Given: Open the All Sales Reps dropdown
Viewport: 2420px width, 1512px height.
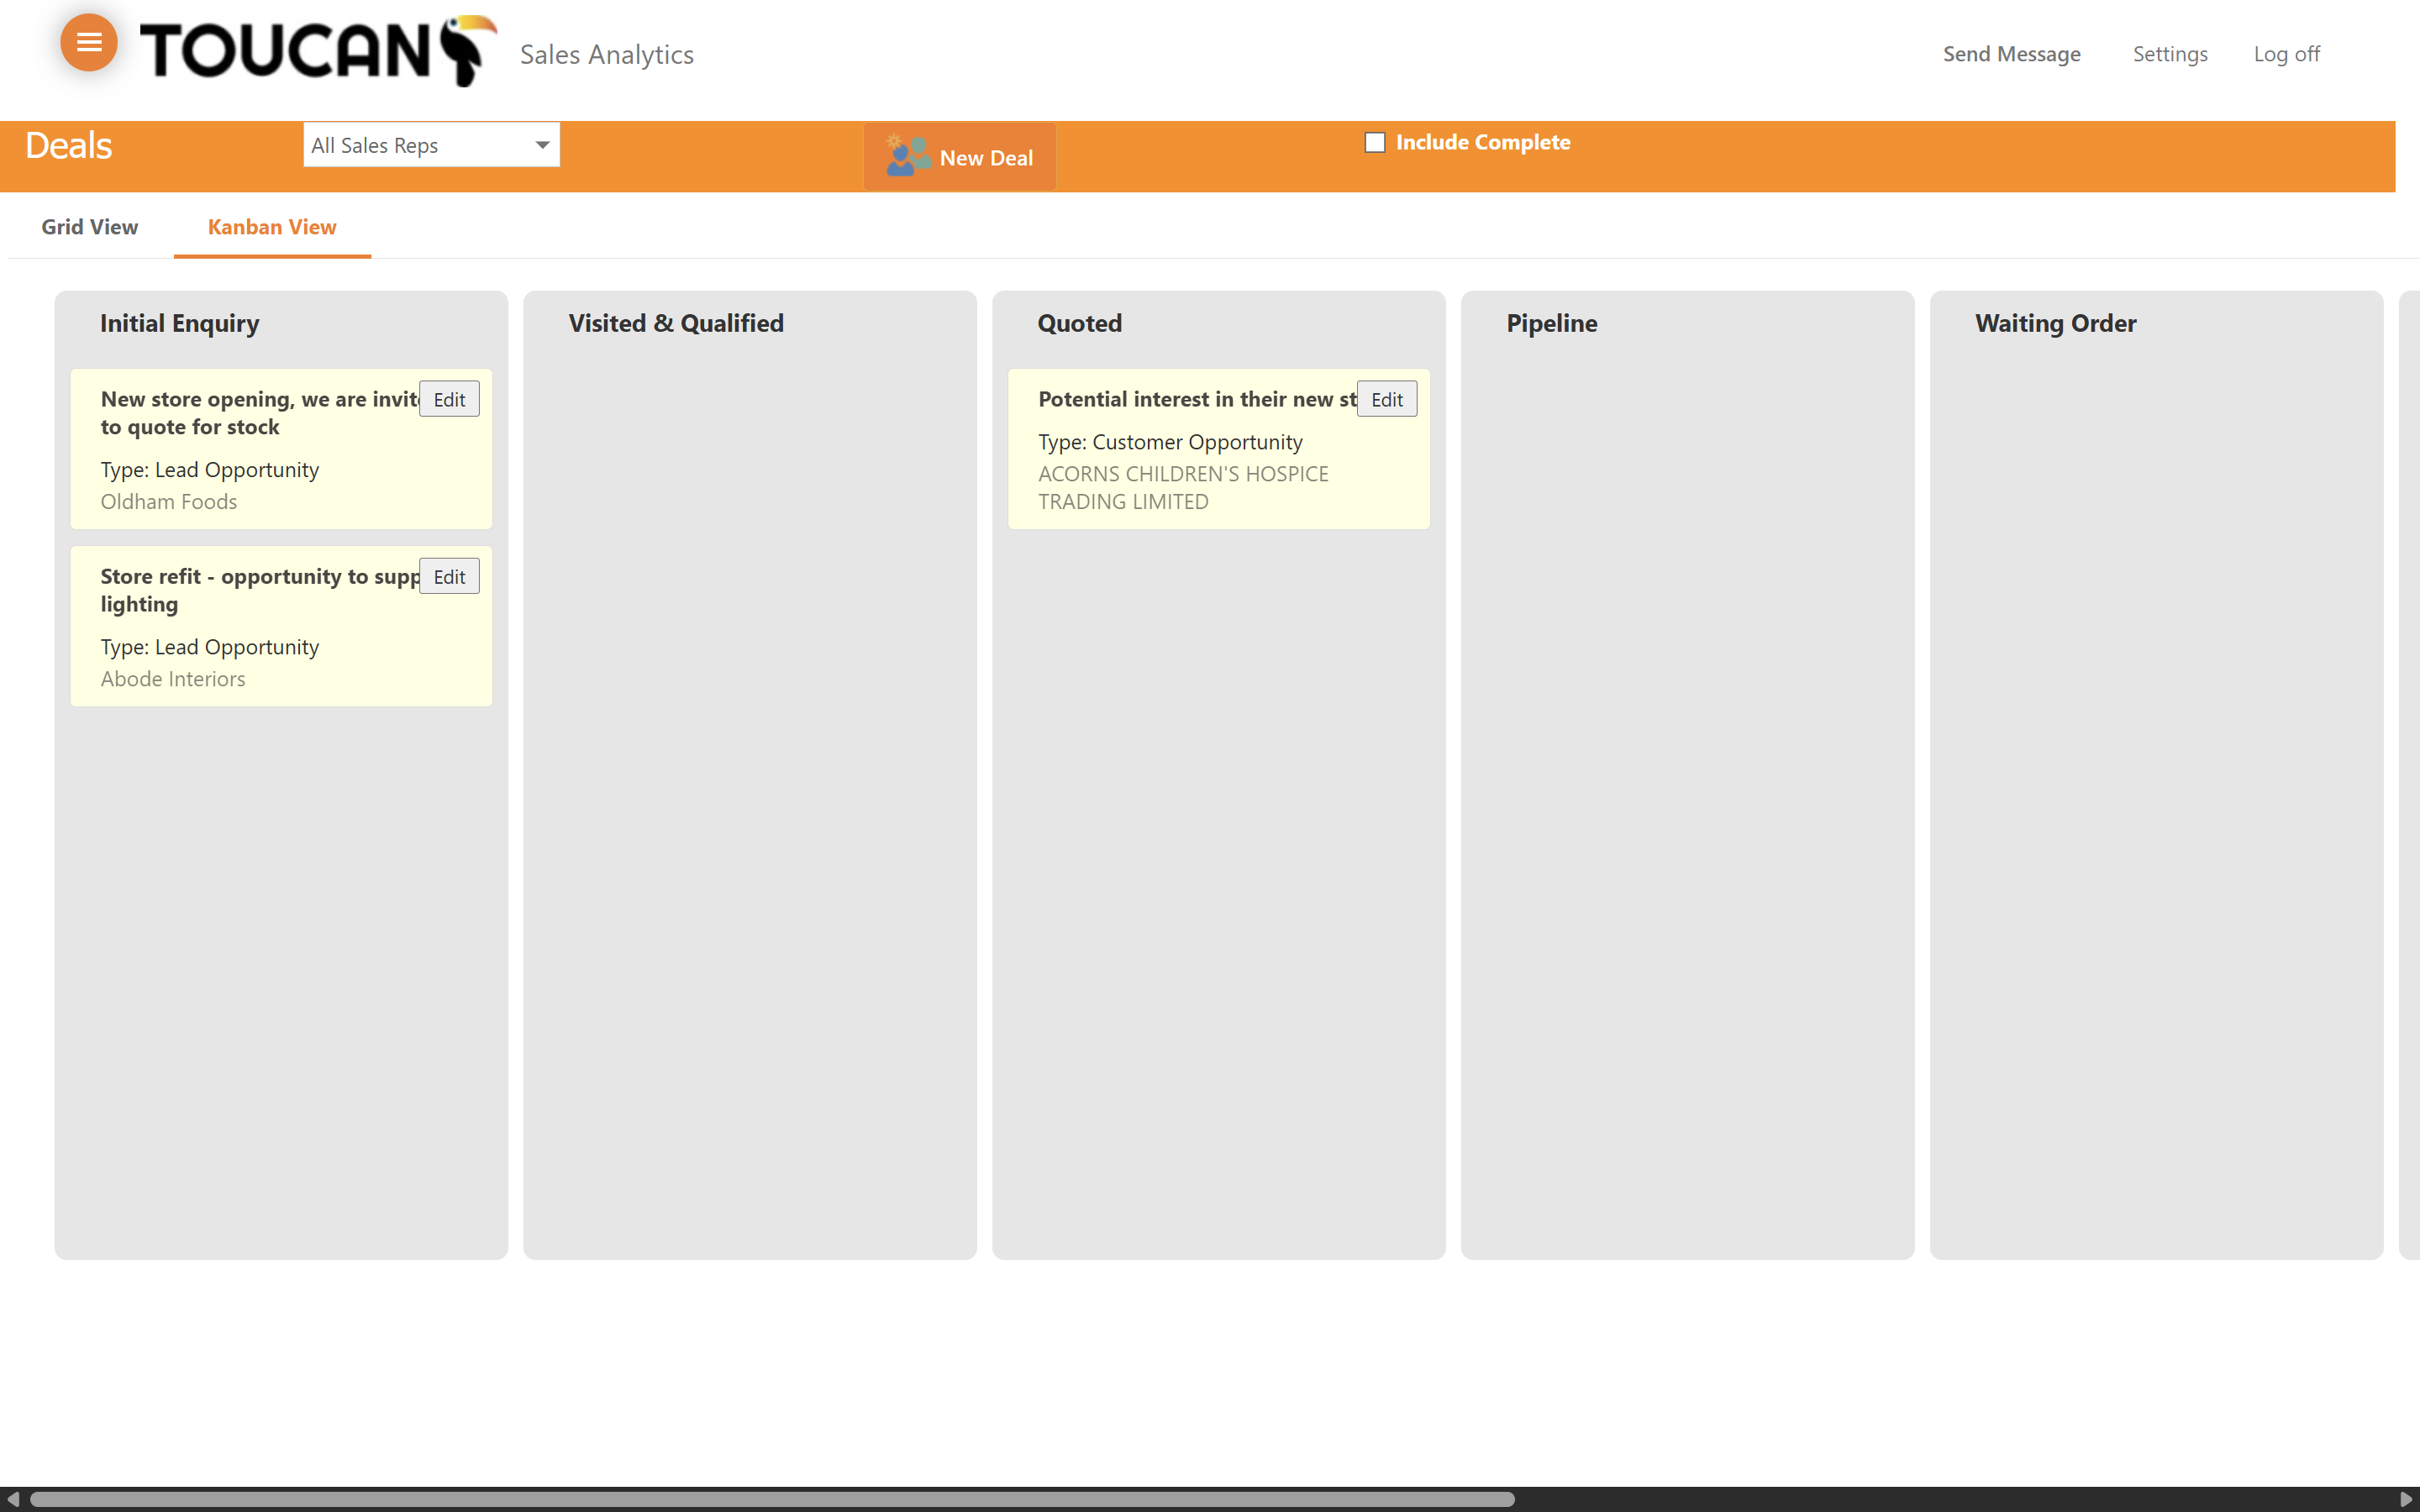Looking at the screenshot, I should tap(431, 145).
